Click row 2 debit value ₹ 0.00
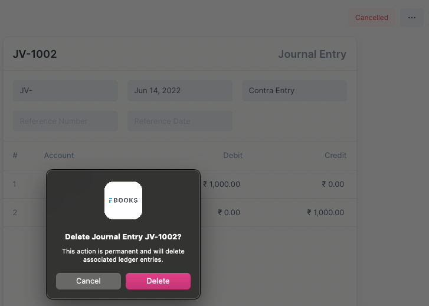 pos(229,212)
